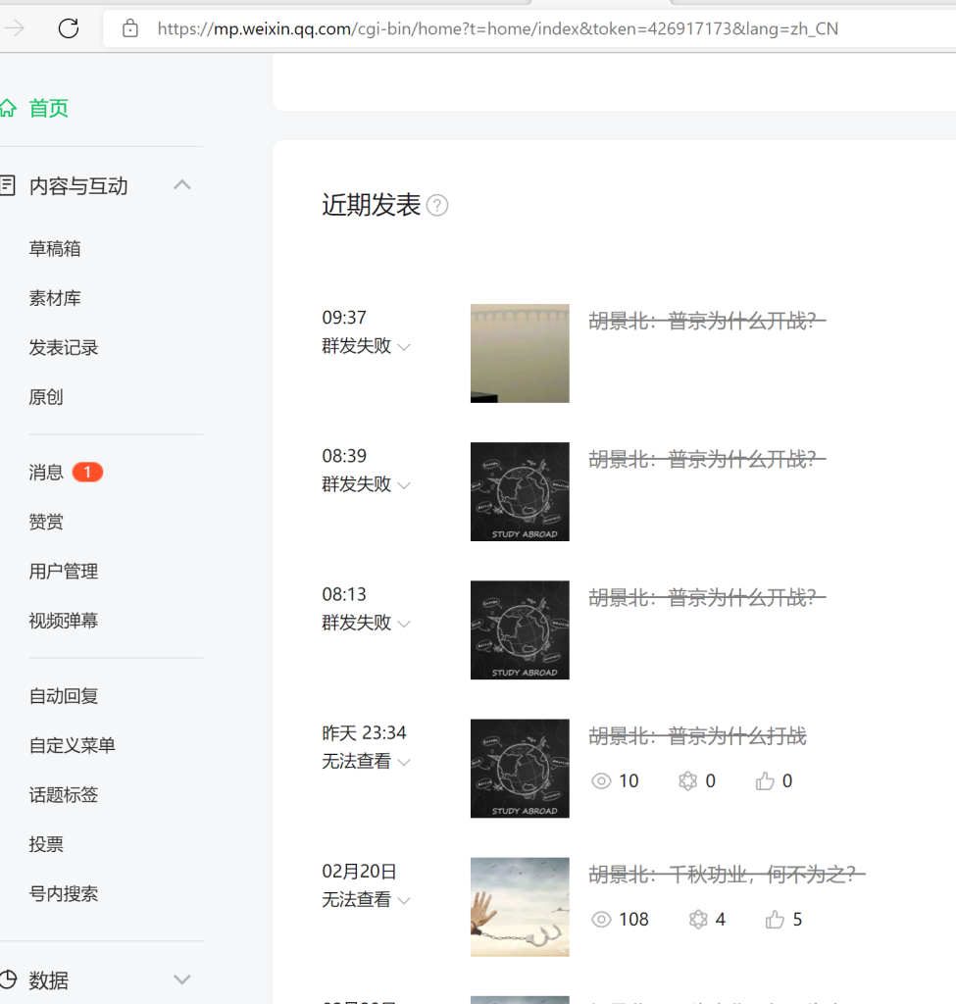
Task: Click the home house icon
Action: pyautogui.click(x=8, y=108)
